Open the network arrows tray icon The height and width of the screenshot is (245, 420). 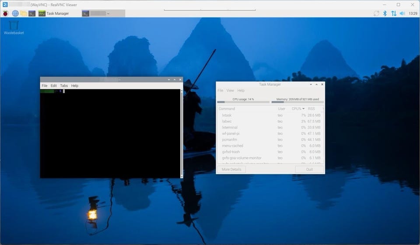[393, 14]
